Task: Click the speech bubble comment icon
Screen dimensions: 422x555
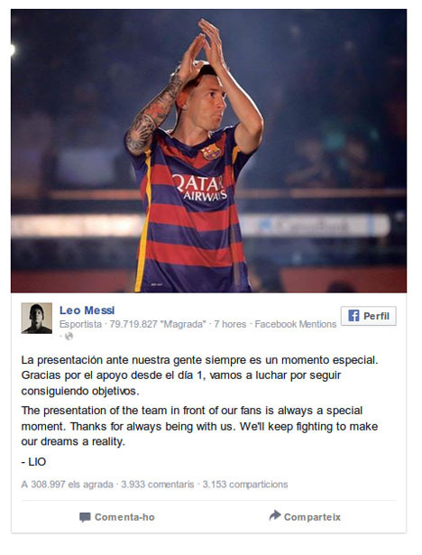Action: tap(85, 517)
